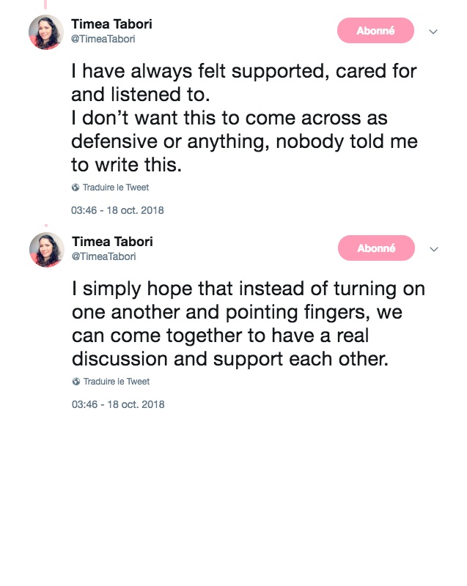Toggle the Abonné button on the first tweet
The width and height of the screenshot is (467, 586).
pos(375,31)
